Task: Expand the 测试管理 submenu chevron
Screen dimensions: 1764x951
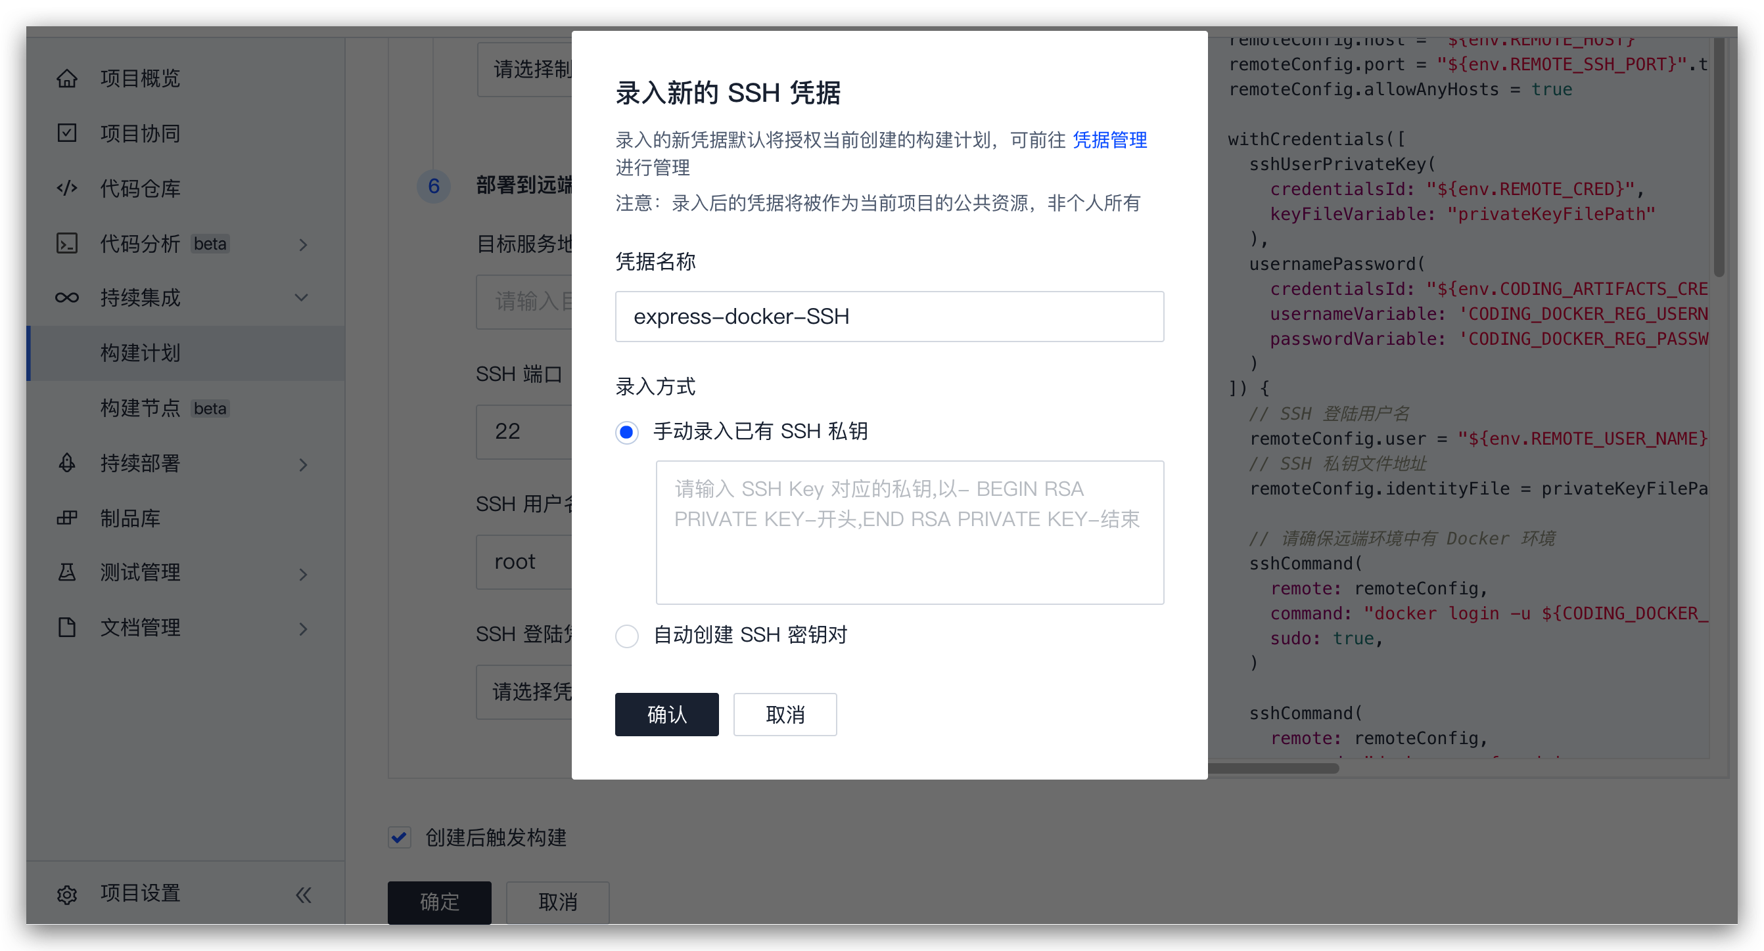Action: (304, 574)
